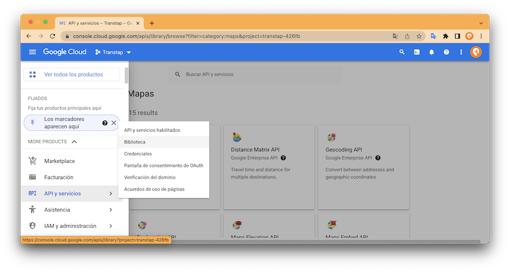Select the API y servicios – Transtap tab
The image size is (510, 271).
[99, 23]
